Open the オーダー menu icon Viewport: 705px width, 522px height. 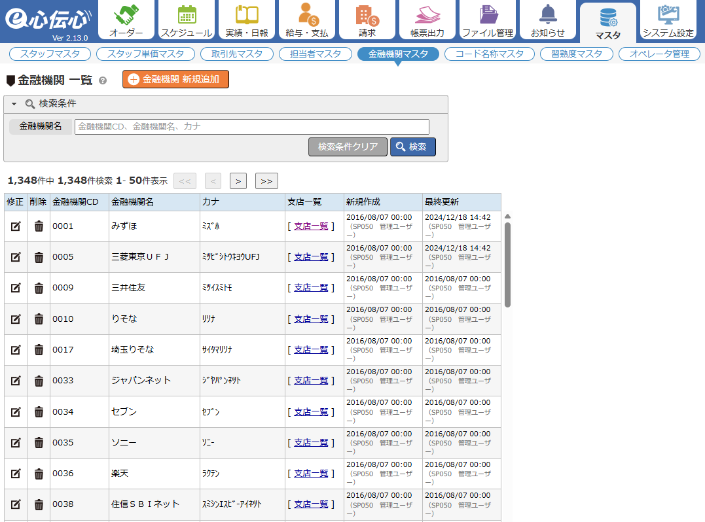pos(126,20)
